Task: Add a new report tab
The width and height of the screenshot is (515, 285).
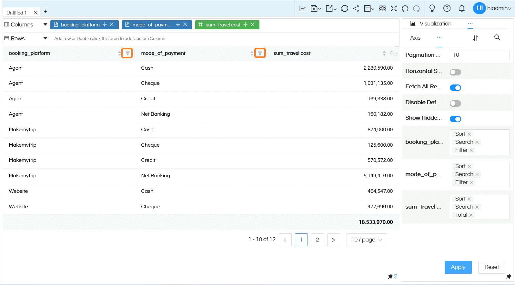Action: point(45,11)
